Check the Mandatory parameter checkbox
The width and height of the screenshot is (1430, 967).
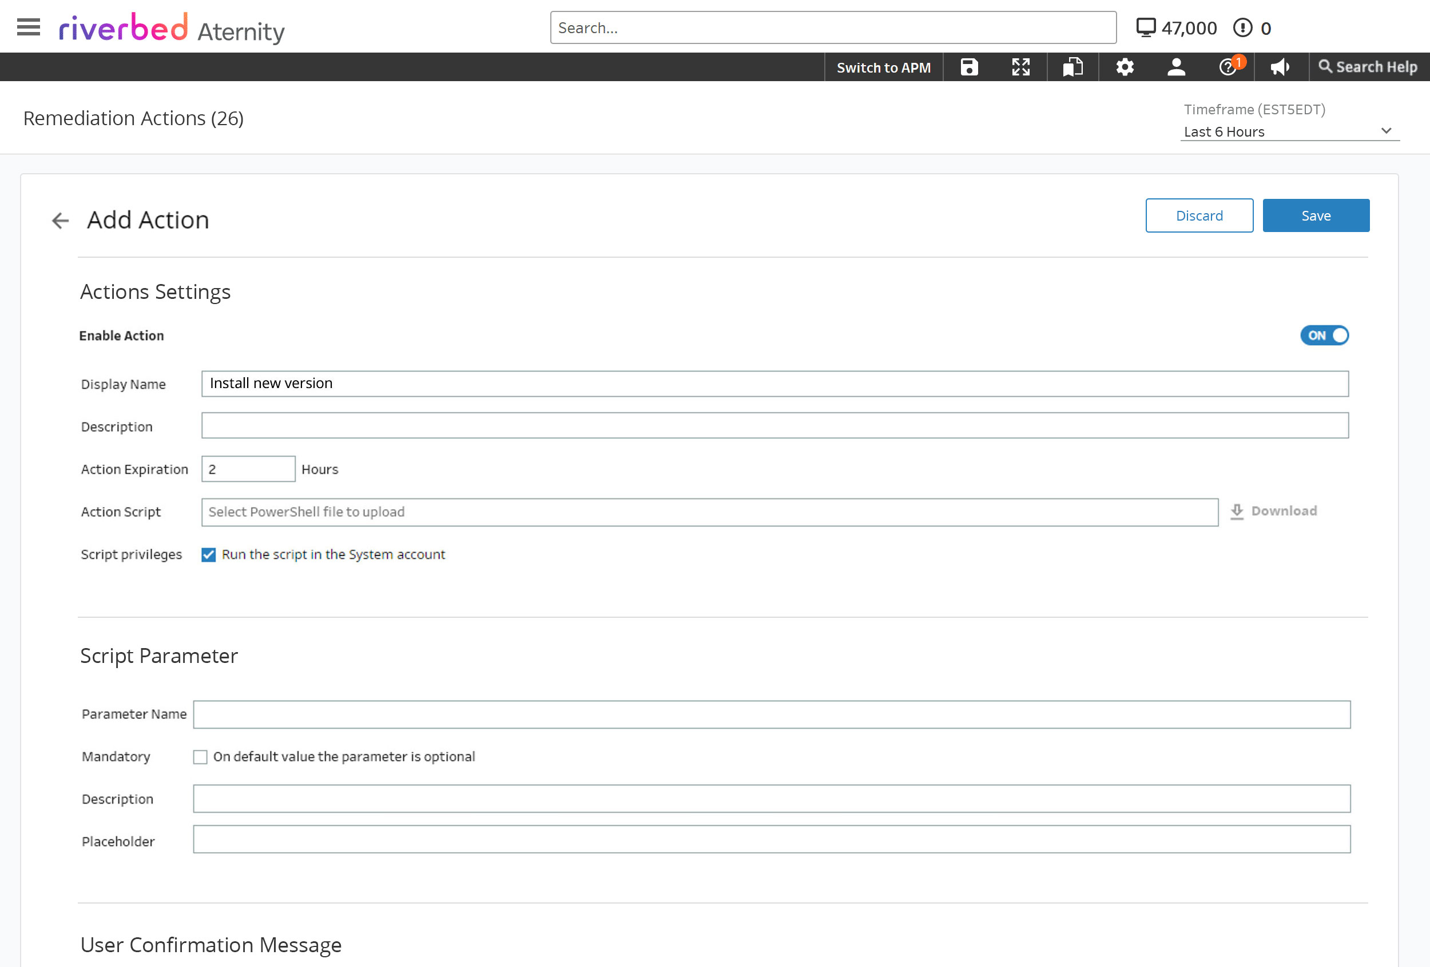point(200,757)
